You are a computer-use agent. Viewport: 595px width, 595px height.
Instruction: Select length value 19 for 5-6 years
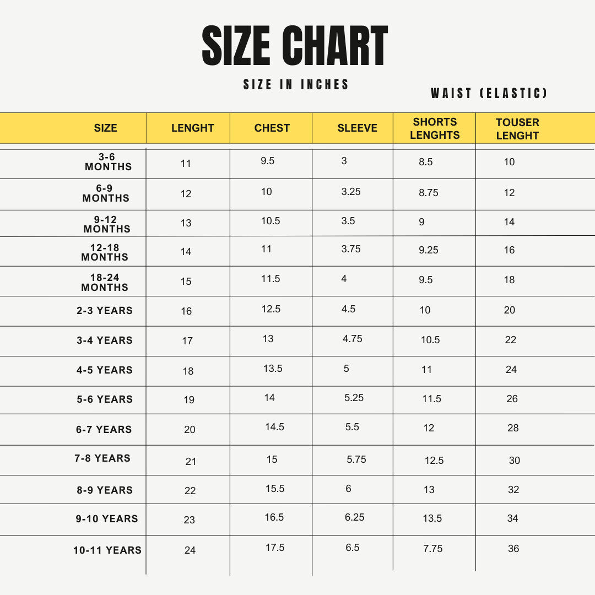pos(189,400)
